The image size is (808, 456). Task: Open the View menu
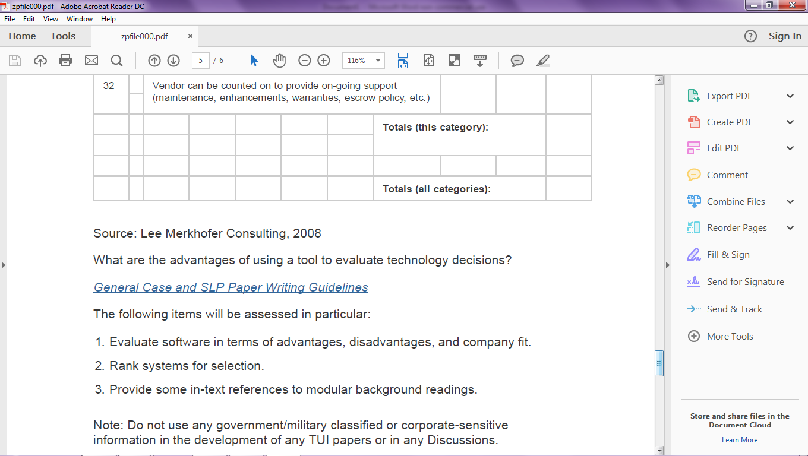click(50, 19)
